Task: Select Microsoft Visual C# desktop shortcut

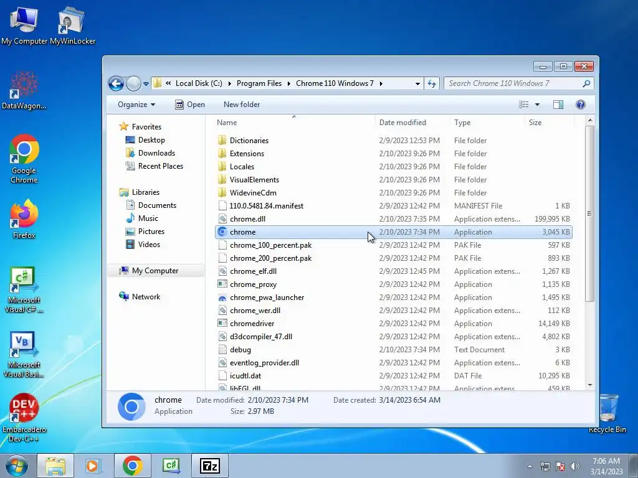Action: click(24, 290)
